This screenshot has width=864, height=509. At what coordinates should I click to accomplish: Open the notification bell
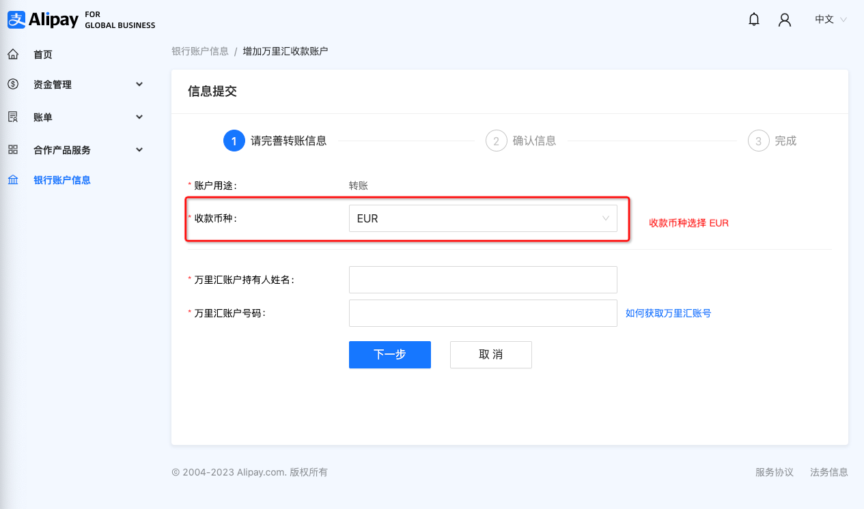(753, 19)
